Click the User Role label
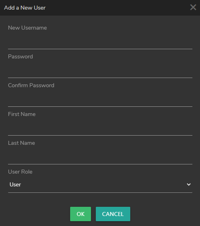The width and height of the screenshot is (200, 226). [20, 172]
